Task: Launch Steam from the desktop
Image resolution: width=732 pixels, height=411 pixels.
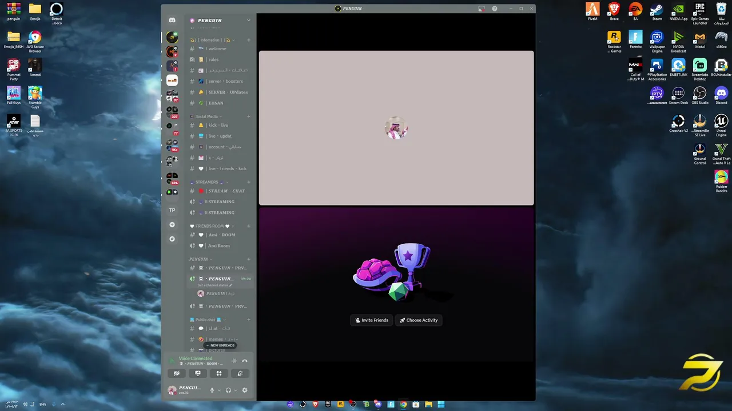Action: pyautogui.click(x=657, y=11)
